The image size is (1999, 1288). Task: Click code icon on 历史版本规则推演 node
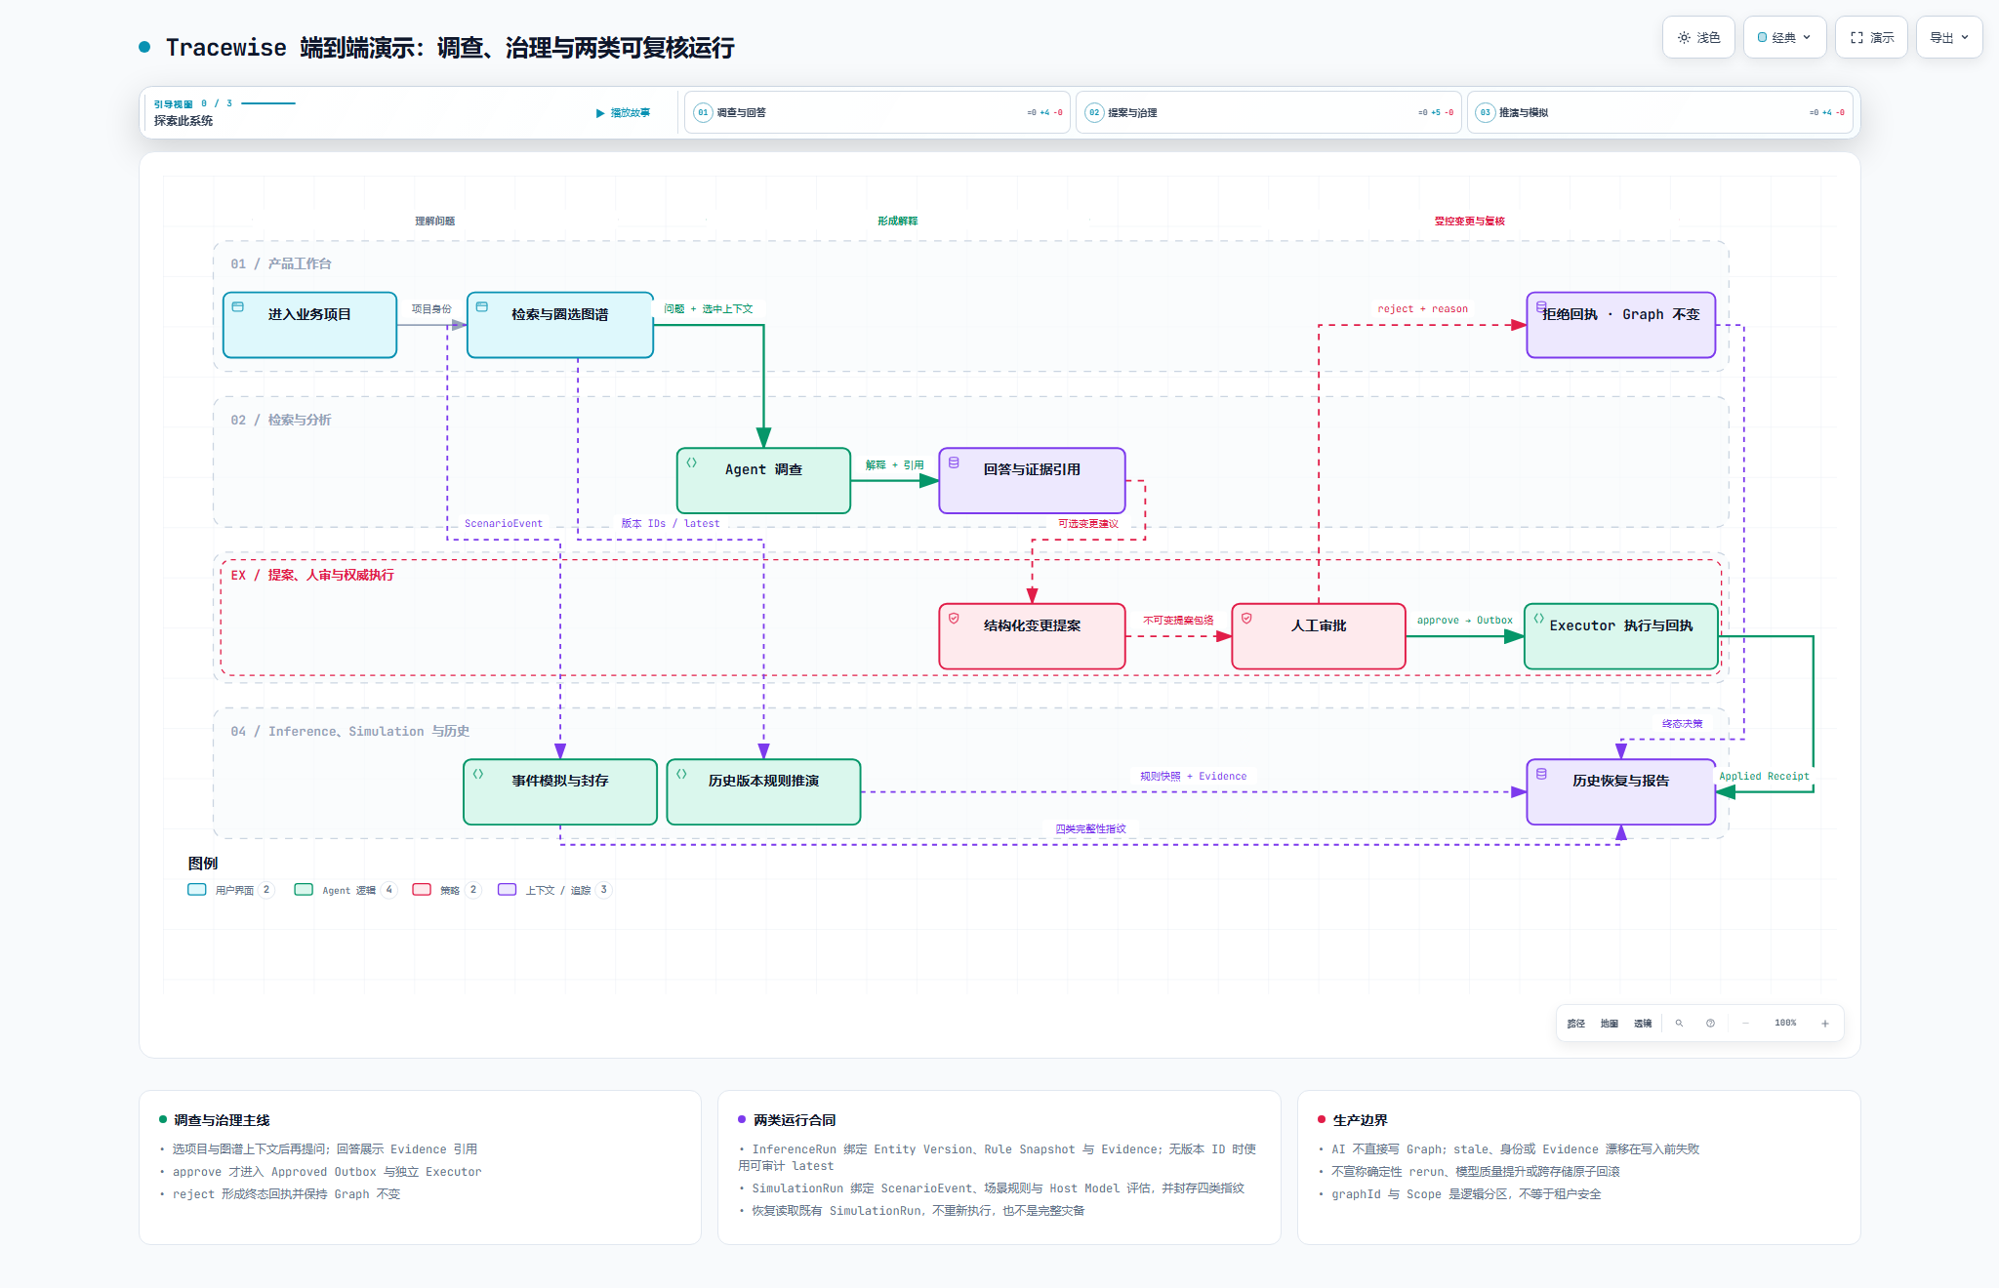pyautogui.click(x=681, y=774)
